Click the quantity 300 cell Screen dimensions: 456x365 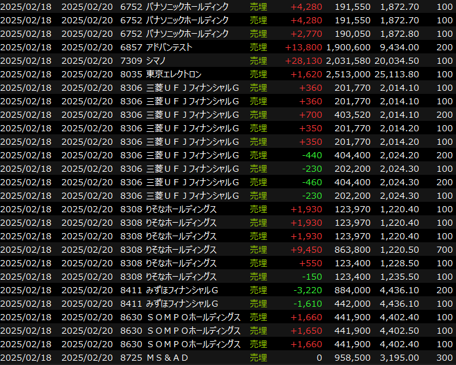click(445, 358)
